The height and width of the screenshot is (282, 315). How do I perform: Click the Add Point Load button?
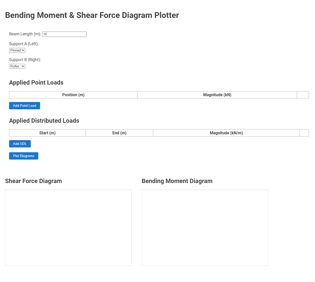24,106
